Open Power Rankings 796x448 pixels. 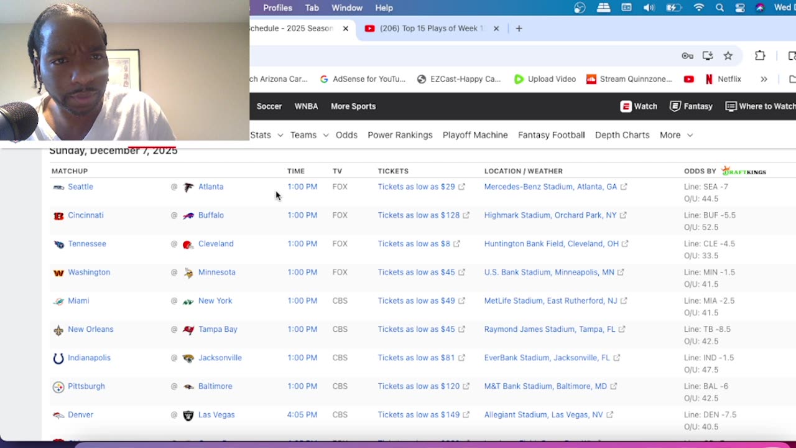(400, 135)
